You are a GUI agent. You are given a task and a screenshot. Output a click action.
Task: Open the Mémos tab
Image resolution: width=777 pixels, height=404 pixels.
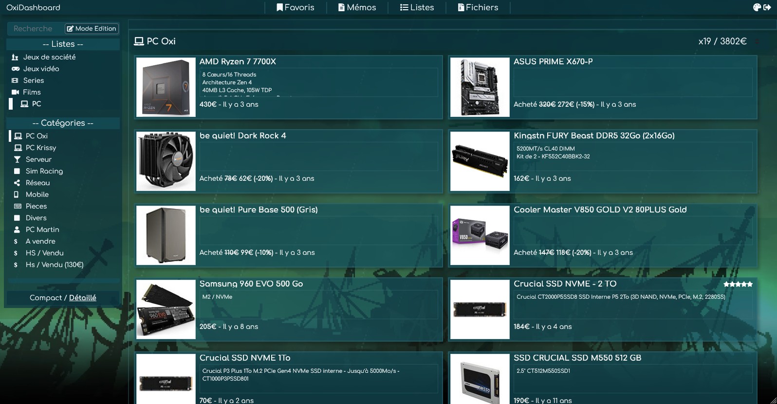click(x=357, y=7)
